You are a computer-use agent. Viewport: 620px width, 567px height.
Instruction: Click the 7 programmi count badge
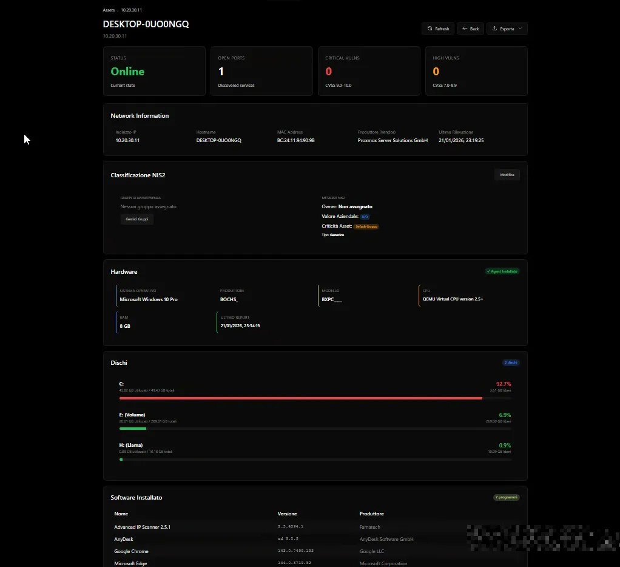click(506, 497)
